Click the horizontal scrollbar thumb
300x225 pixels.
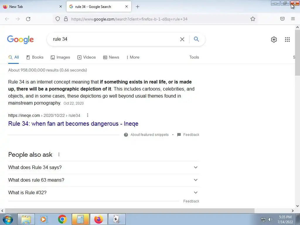click(129, 211)
